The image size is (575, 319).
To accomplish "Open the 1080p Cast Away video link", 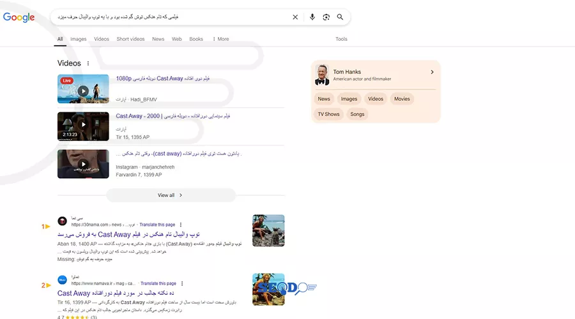I will (x=163, y=78).
